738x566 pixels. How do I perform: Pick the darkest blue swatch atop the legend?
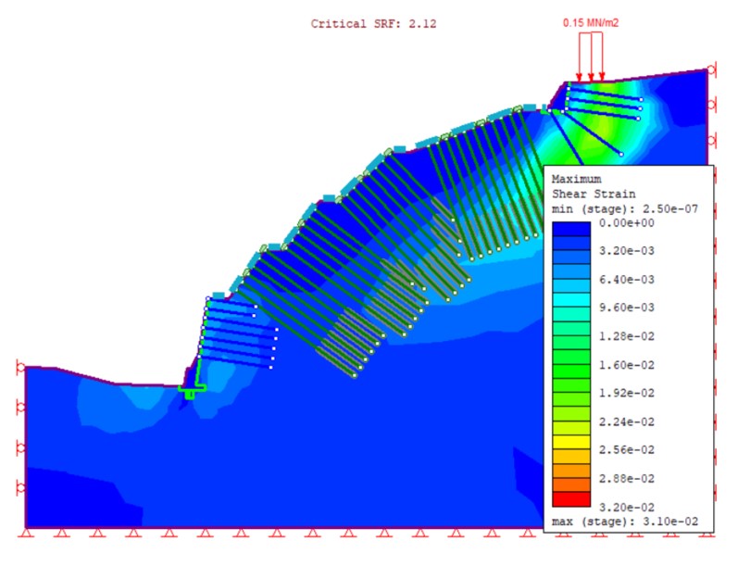click(569, 223)
